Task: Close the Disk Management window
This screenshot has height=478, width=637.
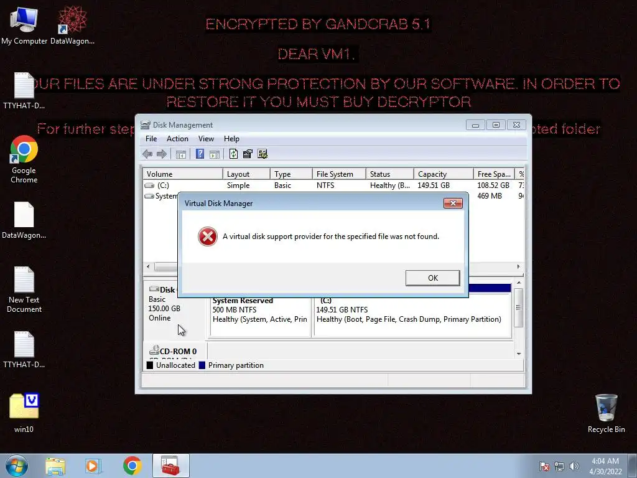Action: [517, 124]
